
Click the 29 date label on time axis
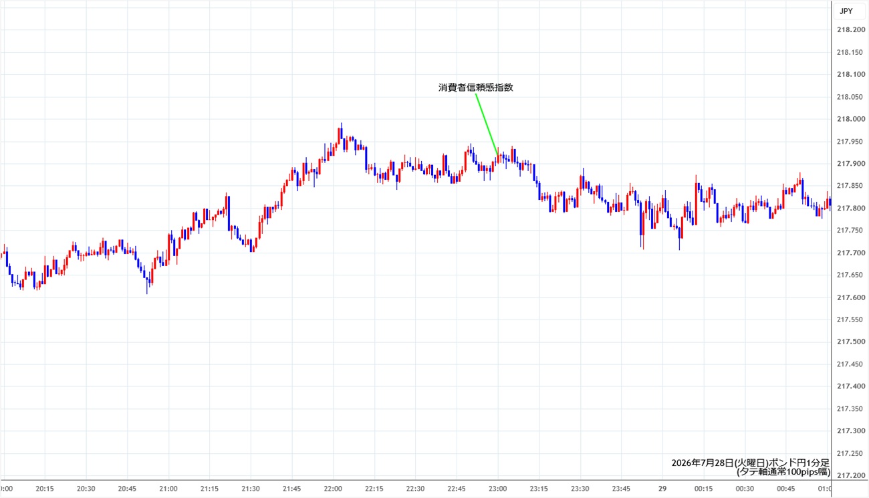pyautogui.click(x=662, y=489)
